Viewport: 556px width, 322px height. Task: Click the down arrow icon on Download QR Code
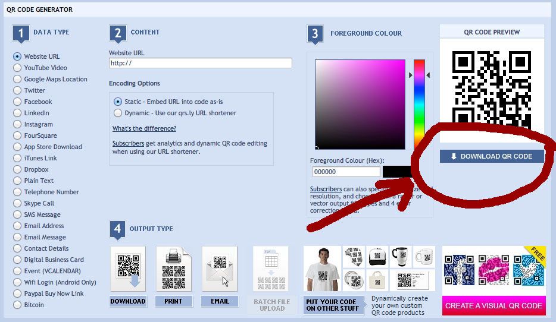click(x=454, y=156)
